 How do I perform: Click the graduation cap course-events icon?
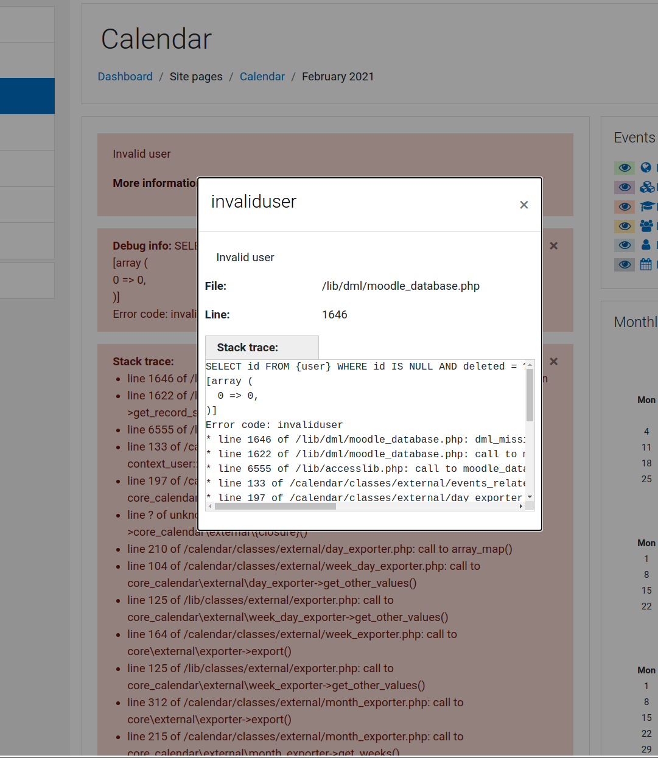[647, 206]
